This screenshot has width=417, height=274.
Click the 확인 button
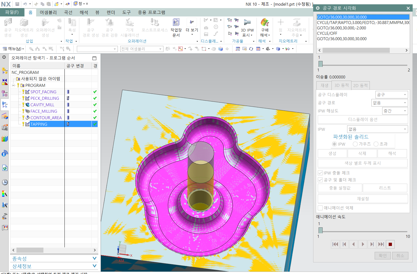click(382, 255)
